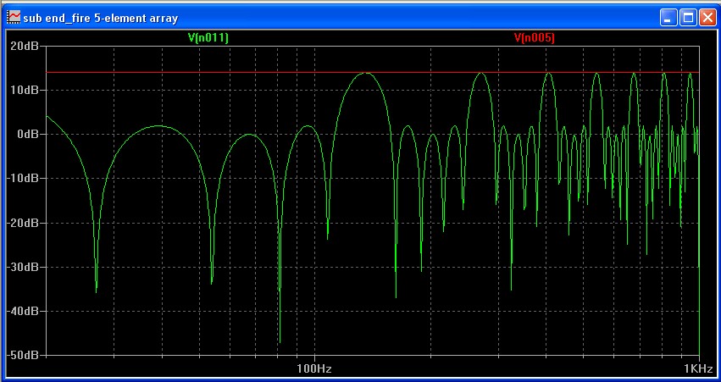
Task: Click the 10dB vertical axis label
Action: [24, 90]
